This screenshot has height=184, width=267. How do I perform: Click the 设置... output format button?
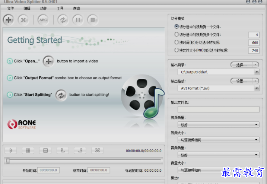[242, 81]
